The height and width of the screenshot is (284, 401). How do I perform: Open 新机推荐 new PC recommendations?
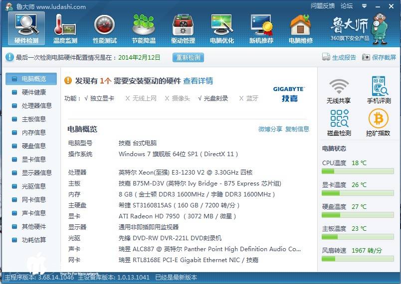(261, 28)
